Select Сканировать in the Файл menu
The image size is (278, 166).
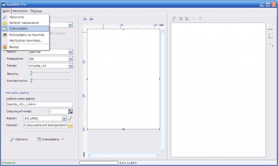click(25, 29)
